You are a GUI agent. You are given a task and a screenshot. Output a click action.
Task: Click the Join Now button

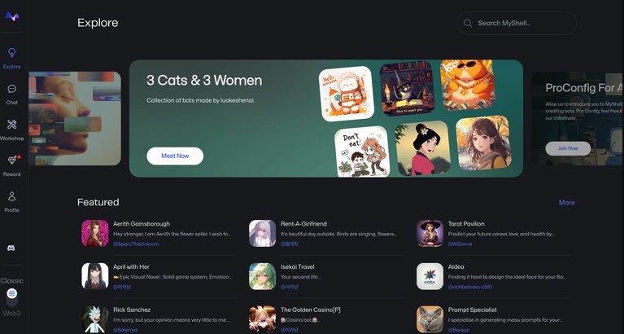tap(568, 148)
